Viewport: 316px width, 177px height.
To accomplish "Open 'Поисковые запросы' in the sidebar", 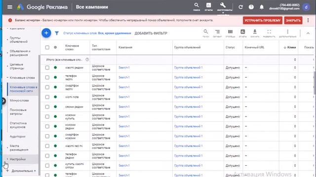I will pyautogui.click(x=18, y=112).
